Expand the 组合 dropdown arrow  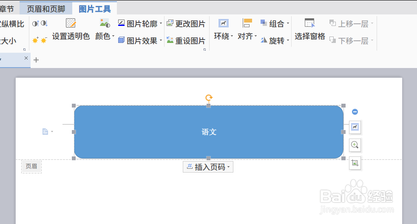tap(288, 23)
